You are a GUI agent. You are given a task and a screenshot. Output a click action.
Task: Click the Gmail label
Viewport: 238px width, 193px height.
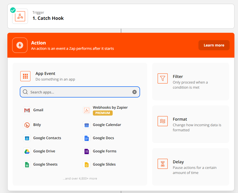pos(38,110)
